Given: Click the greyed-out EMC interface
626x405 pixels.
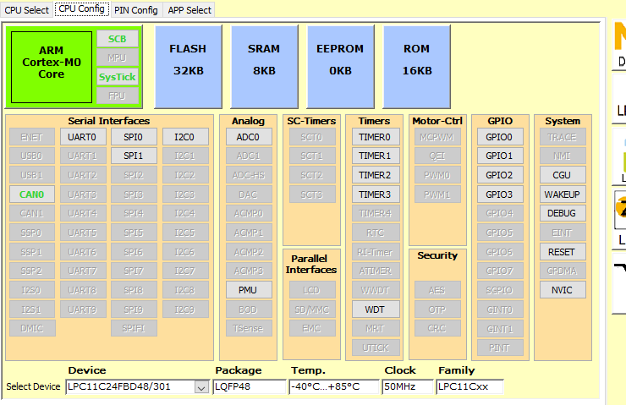Looking at the screenshot, I should (x=312, y=328).
